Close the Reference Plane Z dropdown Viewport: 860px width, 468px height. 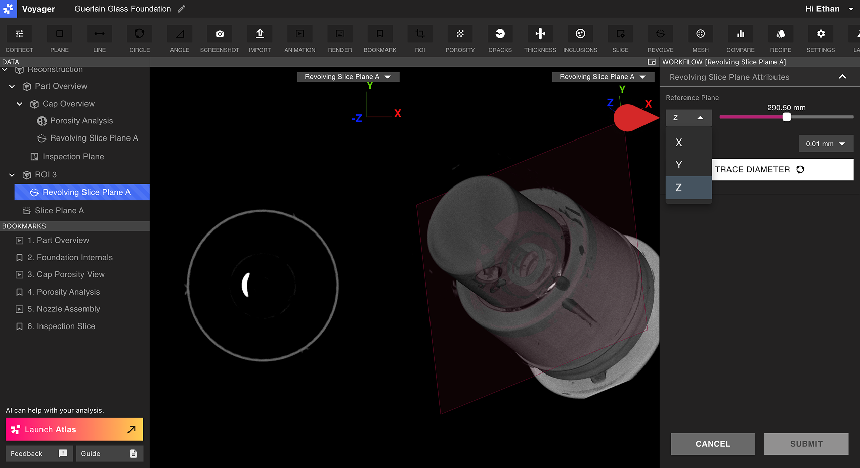[689, 118]
